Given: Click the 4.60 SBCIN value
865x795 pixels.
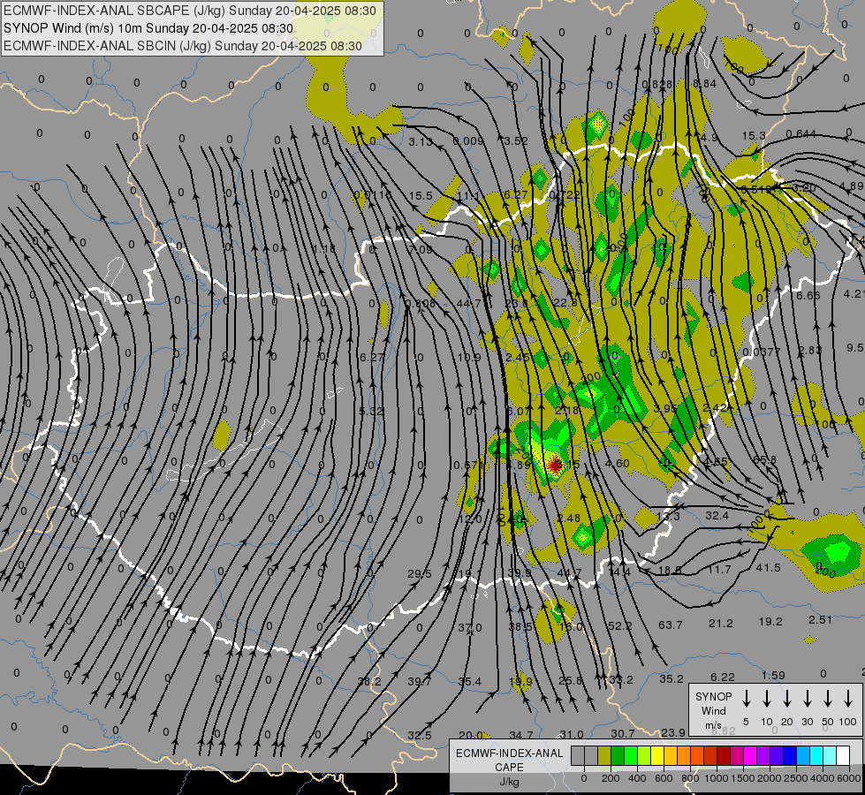Looking at the screenshot, I should point(618,464).
